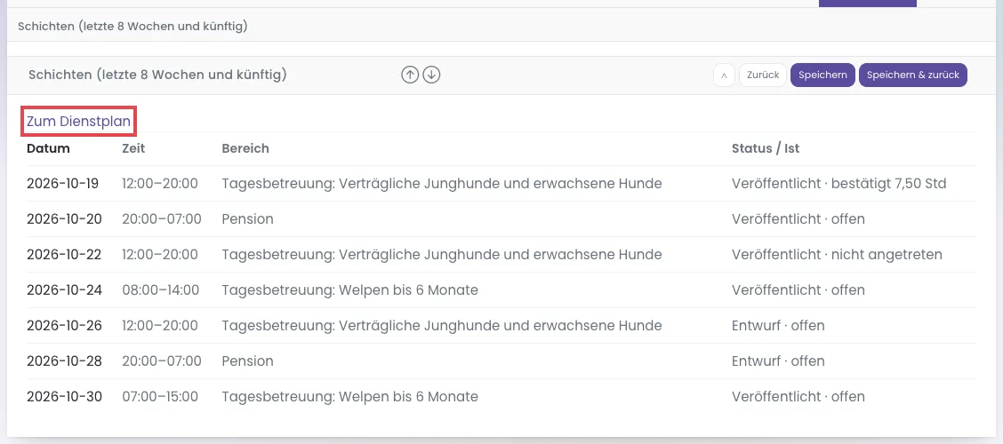Click the Speichern button
Screen dimensions: 1003x444
click(x=822, y=75)
